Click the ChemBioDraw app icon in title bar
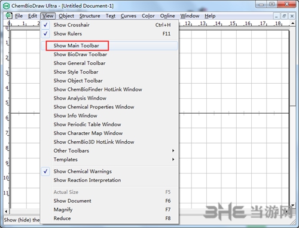The width and height of the screenshot is (299, 228). point(7,6)
